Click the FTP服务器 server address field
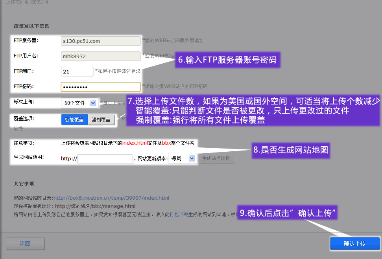Image resolution: width=382 pixels, height=259 pixels. point(100,40)
